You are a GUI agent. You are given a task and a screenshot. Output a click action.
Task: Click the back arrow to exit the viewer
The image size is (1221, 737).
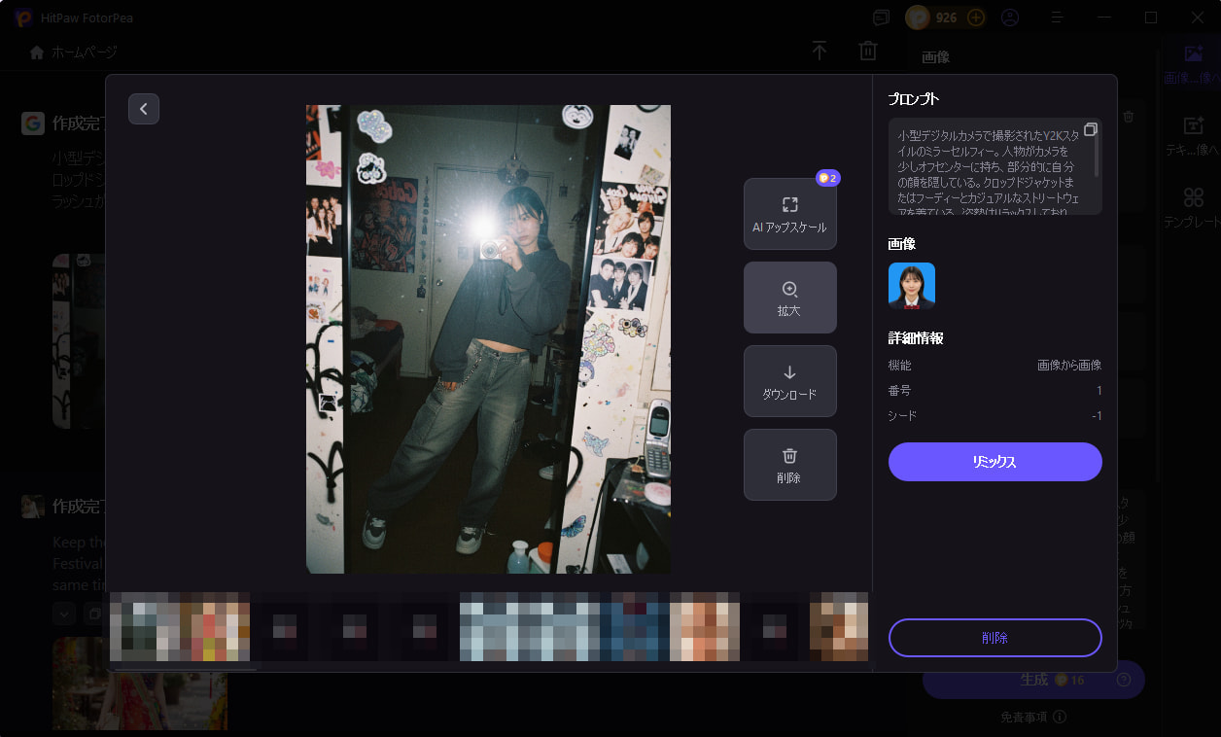[x=144, y=109]
